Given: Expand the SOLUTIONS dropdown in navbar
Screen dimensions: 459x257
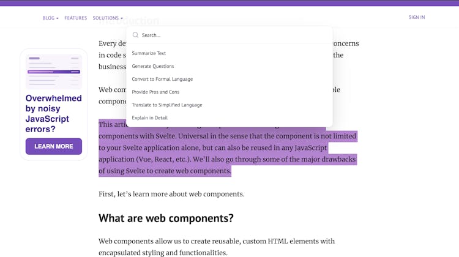Looking at the screenshot, I should (x=108, y=18).
